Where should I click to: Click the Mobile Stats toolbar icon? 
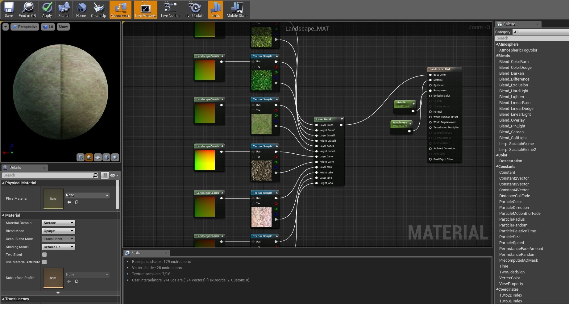[237, 10]
